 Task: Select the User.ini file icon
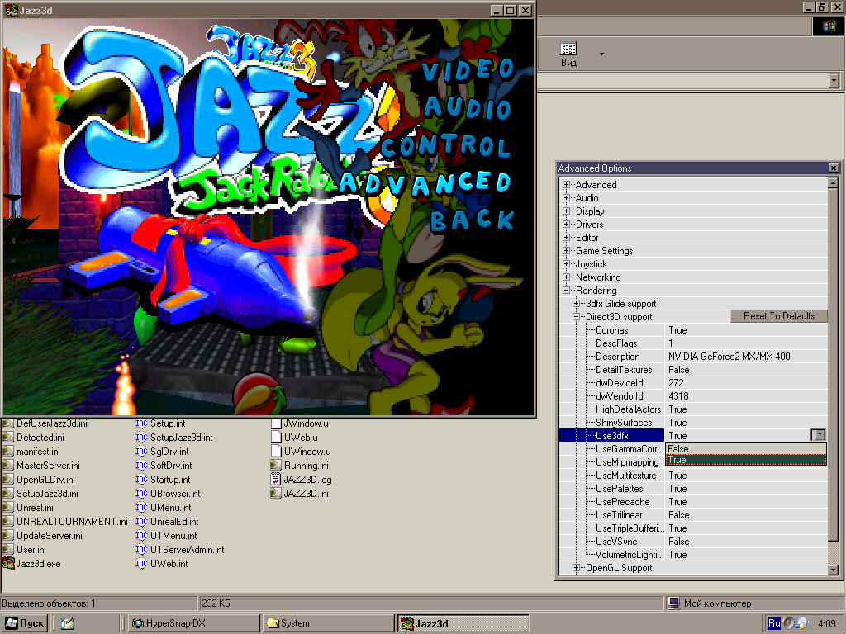click(8, 549)
